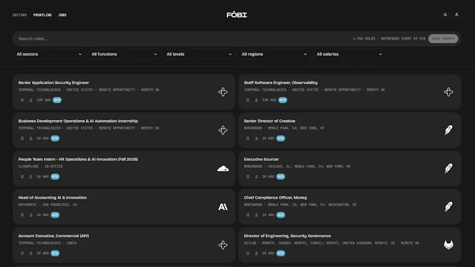Viewport: 475px width, 267px height.
Task: Click 'Temporal Technologies · India' text
Action: 47,243
